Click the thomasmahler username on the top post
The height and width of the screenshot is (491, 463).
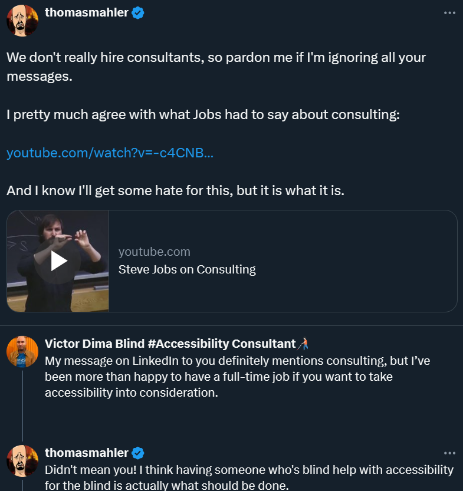[86, 13]
